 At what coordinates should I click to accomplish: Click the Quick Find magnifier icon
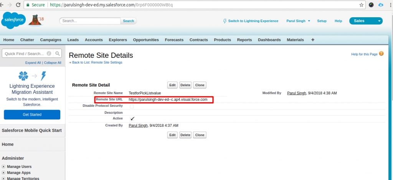pos(58,54)
